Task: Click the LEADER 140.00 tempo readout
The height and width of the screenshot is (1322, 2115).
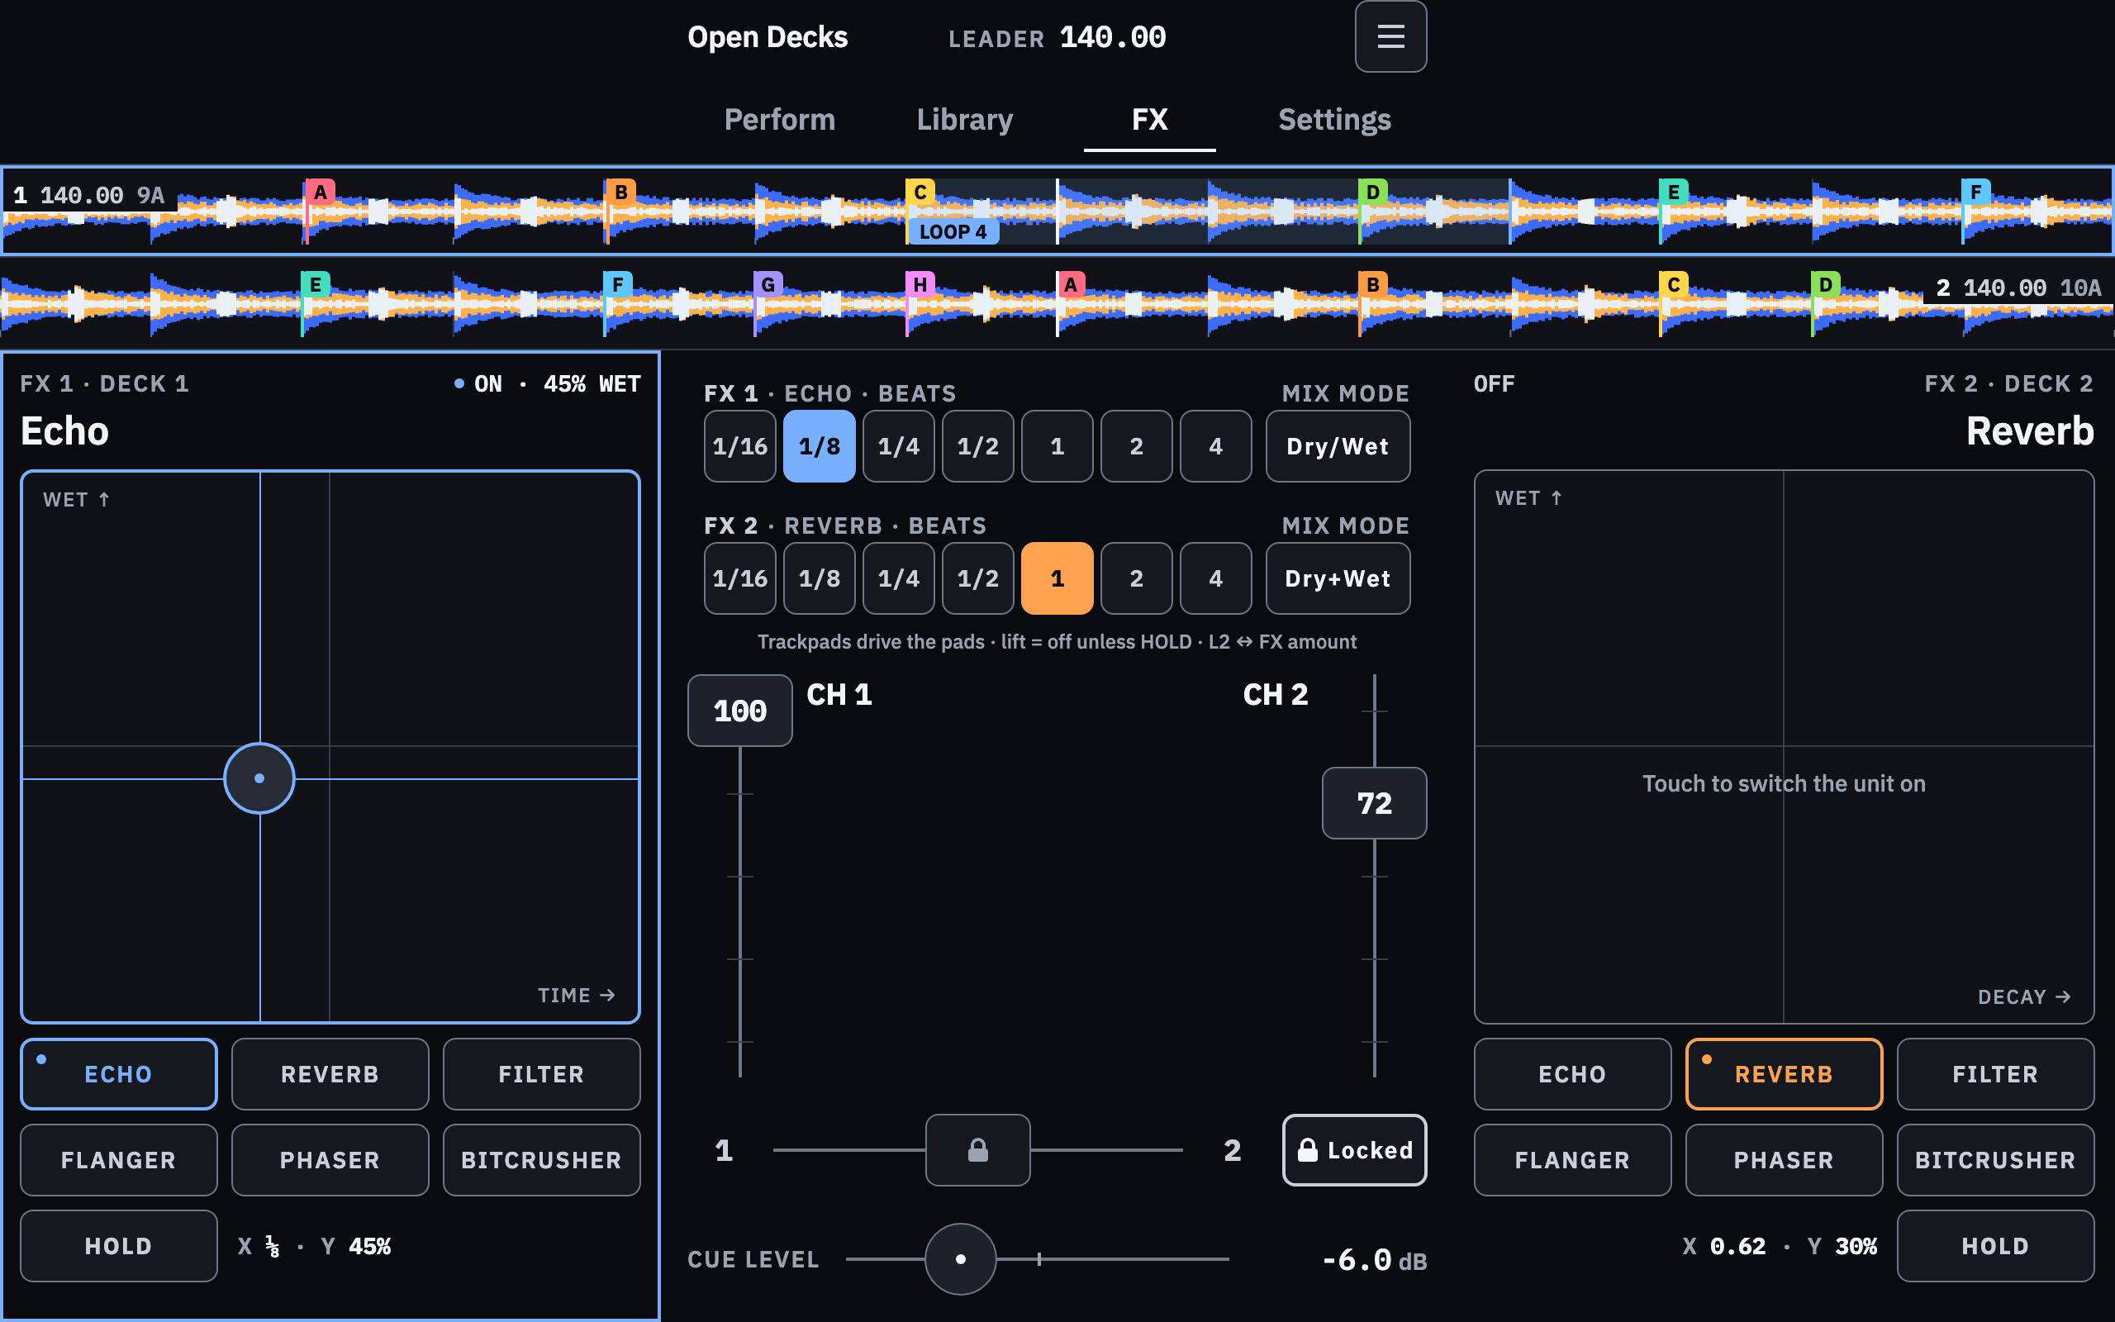Action: 1057,38
